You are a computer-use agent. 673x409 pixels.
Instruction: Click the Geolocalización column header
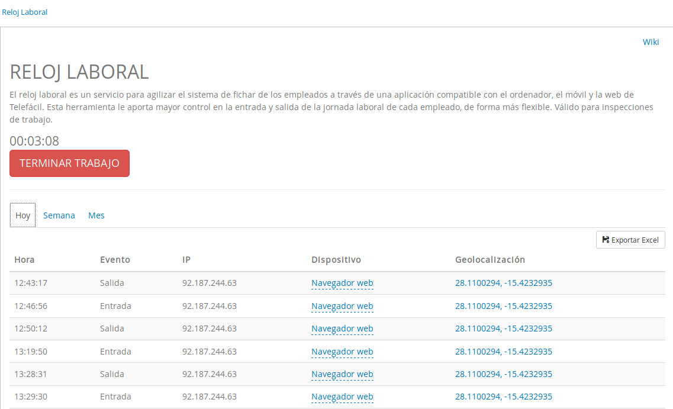pyautogui.click(x=490, y=260)
